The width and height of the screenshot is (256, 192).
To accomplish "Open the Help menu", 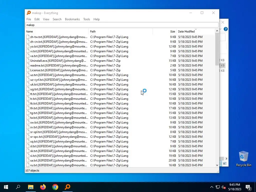I will (96, 19).
